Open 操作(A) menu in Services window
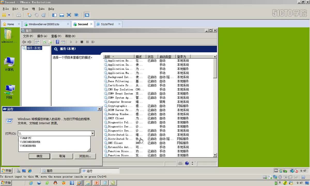310x186 pixels. click(x=42, y=36)
